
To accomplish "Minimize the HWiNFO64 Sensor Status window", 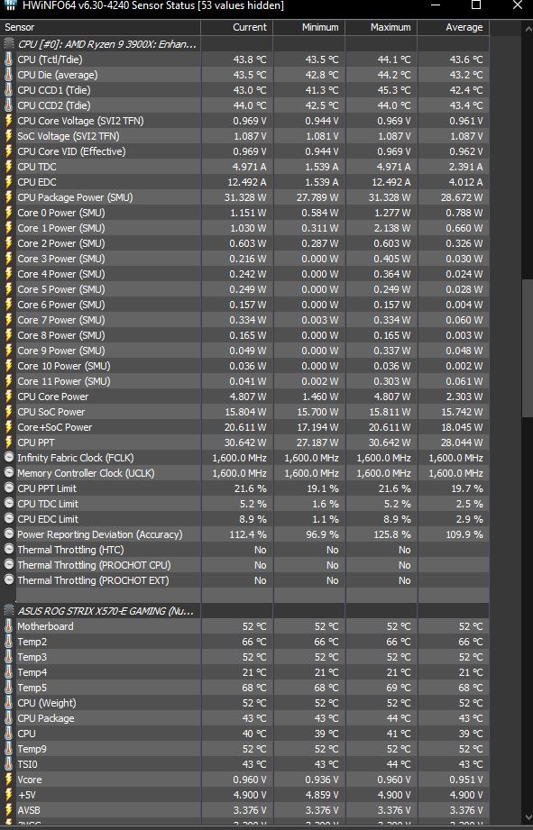I will click(x=435, y=5).
